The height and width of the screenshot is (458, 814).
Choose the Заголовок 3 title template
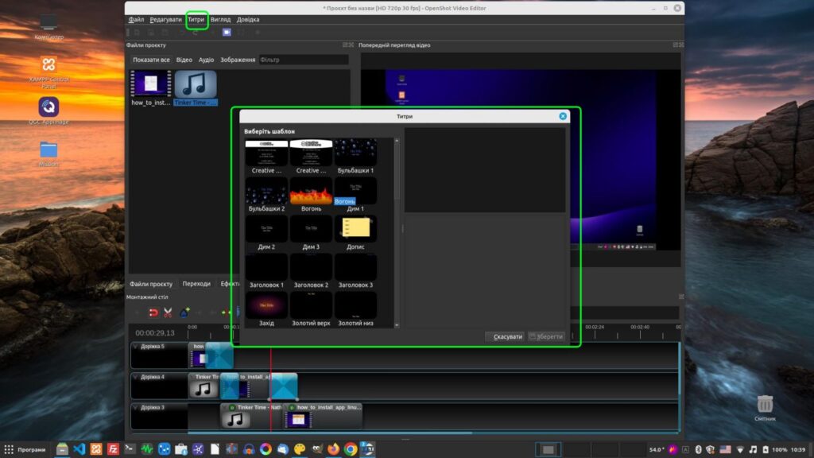tap(355, 271)
